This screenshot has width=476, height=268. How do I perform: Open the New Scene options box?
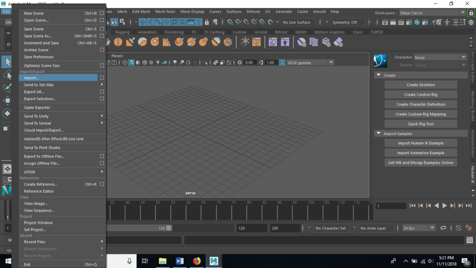(x=102, y=13)
